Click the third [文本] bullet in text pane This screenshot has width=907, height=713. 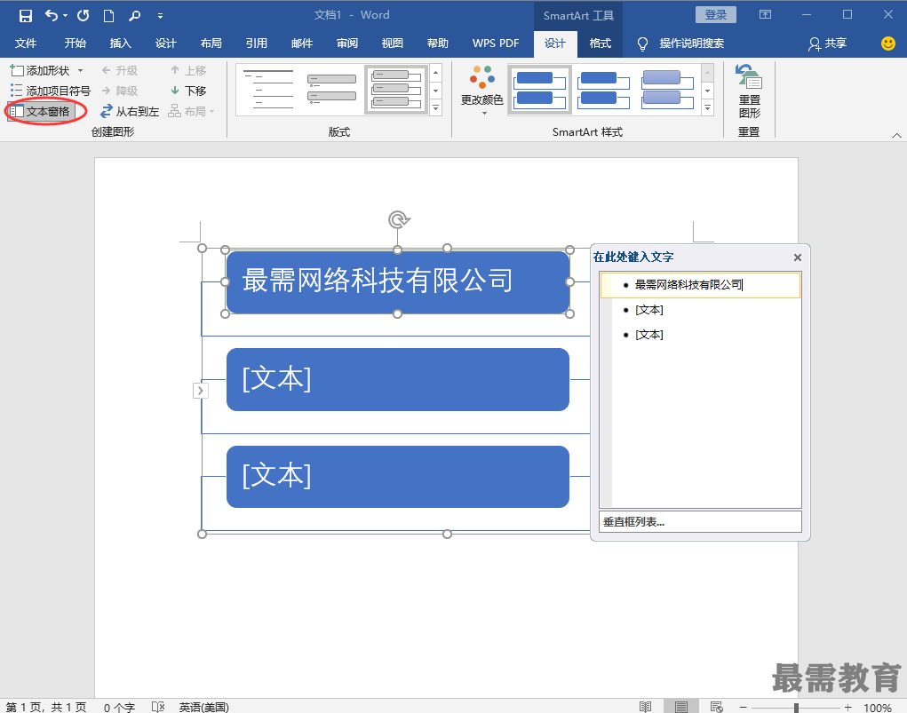point(649,335)
